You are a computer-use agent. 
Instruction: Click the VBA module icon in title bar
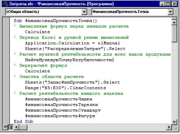(x=5, y=4)
